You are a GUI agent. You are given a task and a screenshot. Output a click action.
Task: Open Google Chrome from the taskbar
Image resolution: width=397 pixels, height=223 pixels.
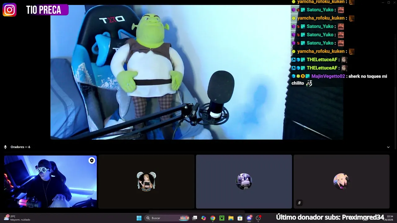point(213,218)
